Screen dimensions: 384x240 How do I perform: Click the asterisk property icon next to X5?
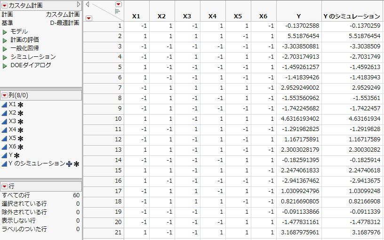21,139
